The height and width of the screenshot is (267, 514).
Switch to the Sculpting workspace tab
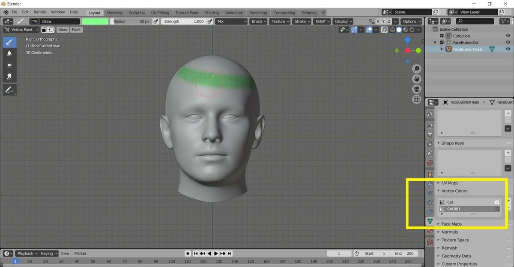(x=137, y=13)
